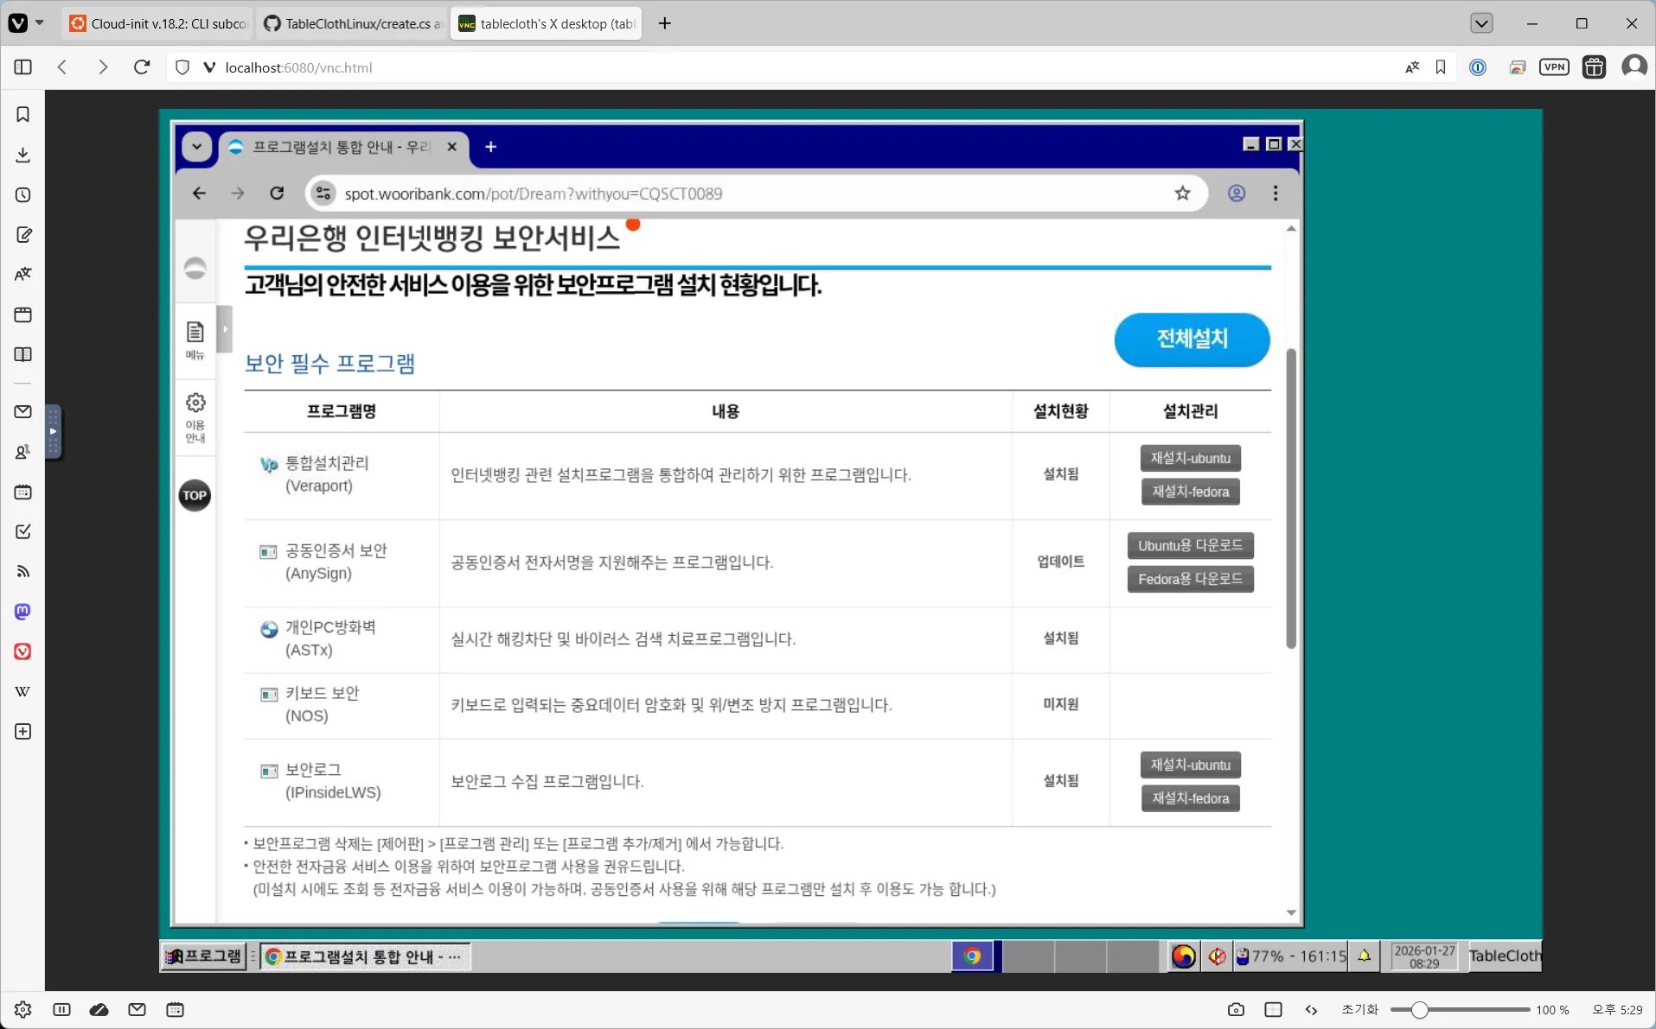
Task: Open the Downloads panel in Vivaldi sidebar
Action: click(23, 153)
